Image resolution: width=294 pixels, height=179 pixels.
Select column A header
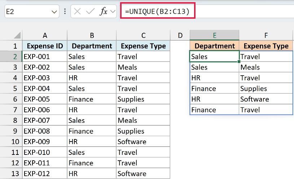point(45,35)
